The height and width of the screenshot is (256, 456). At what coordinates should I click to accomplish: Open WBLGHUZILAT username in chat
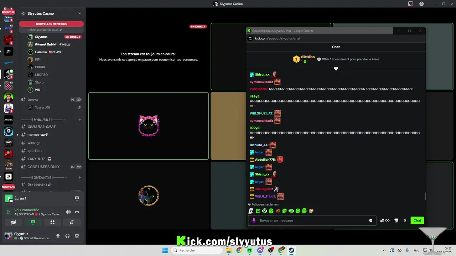pos(261,113)
